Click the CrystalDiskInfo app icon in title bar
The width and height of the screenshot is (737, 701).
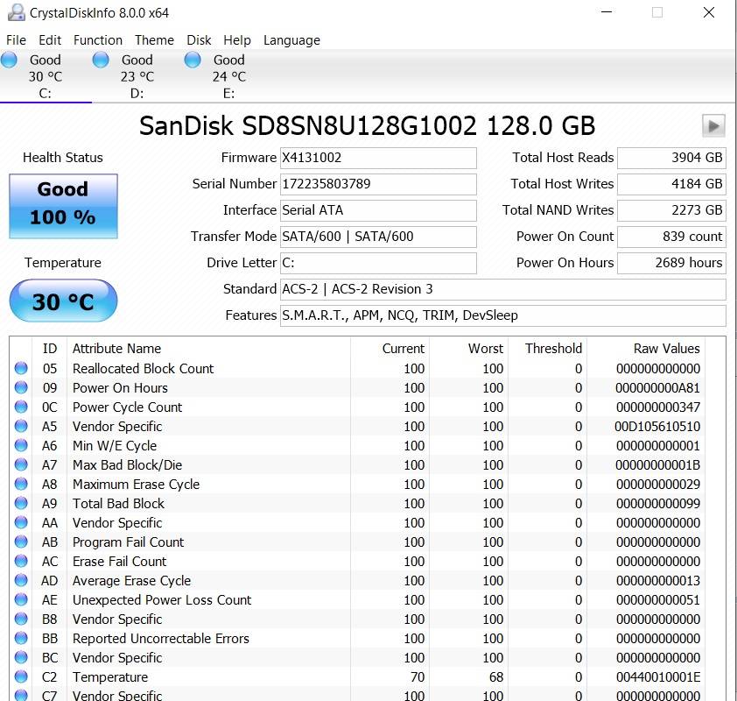pos(15,12)
